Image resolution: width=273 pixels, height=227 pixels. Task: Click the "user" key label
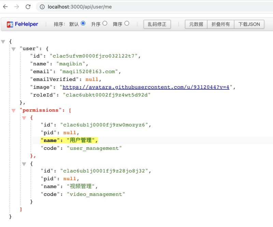29,48
